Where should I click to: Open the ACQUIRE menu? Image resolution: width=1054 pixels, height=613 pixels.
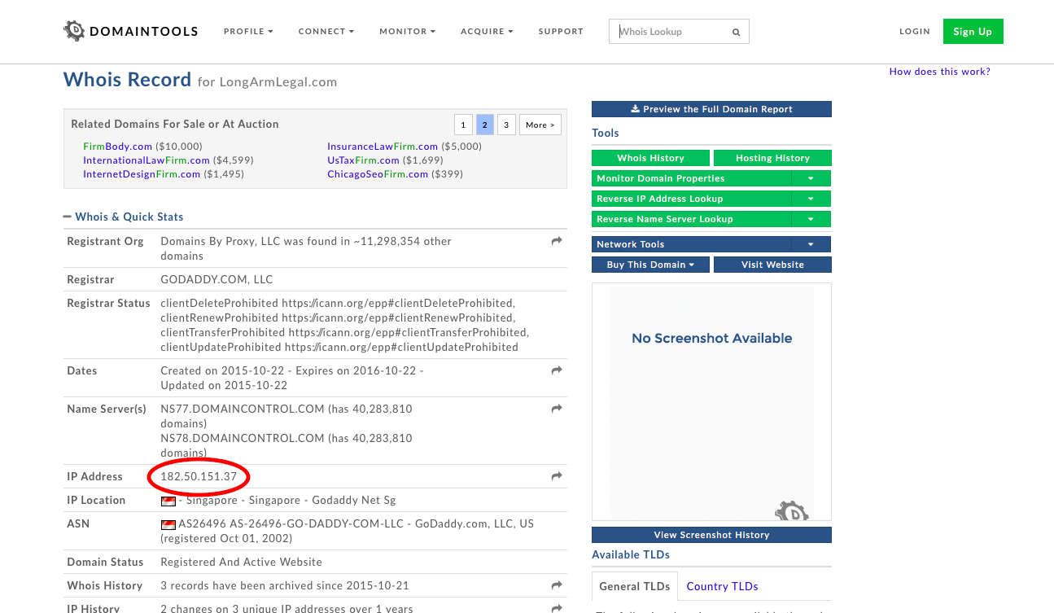[x=487, y=32]
